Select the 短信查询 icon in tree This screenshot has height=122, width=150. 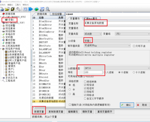point(4,28)
